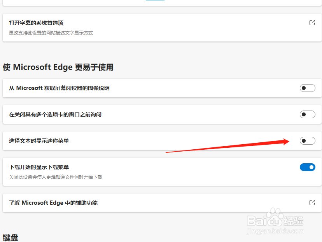This screenshot has height=242, width=322.
Task: Click '打开字幕的系统首选项' row title
Action: click(36, 23)
